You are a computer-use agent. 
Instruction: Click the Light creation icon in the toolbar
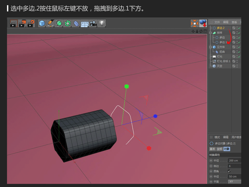tap(102, 23)
